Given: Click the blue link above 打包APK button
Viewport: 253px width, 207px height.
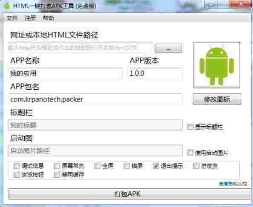Looking at the screenshot, I should tap(233, 184).
